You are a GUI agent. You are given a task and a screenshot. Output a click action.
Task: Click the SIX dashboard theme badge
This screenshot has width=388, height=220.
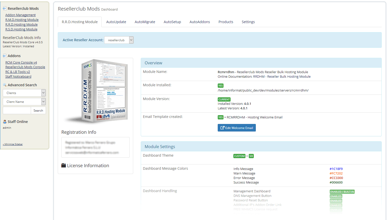[x=251, y=156]
